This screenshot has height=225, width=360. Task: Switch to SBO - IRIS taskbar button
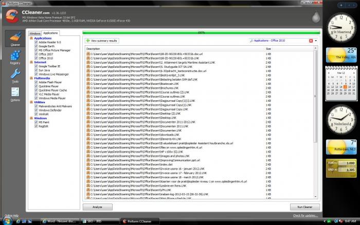click(100, 221)
